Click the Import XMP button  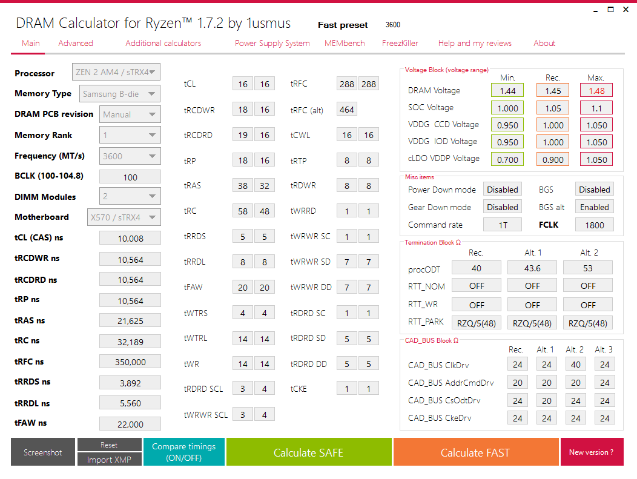[109, 460]
